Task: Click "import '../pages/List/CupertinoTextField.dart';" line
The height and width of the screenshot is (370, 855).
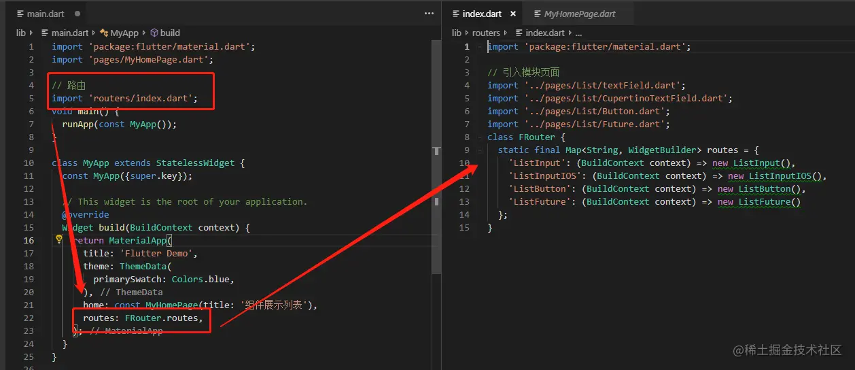Action: (610, 99)
